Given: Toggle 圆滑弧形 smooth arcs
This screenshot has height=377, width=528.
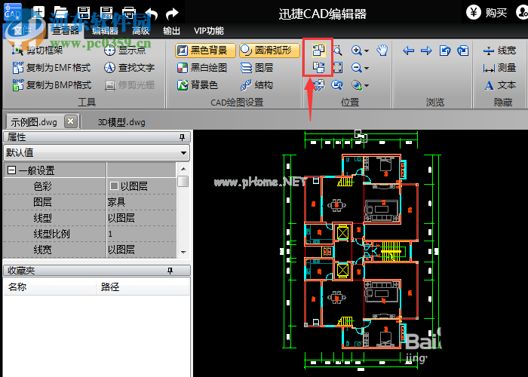Looking at the screenshot, I should [x=269, y=51].
